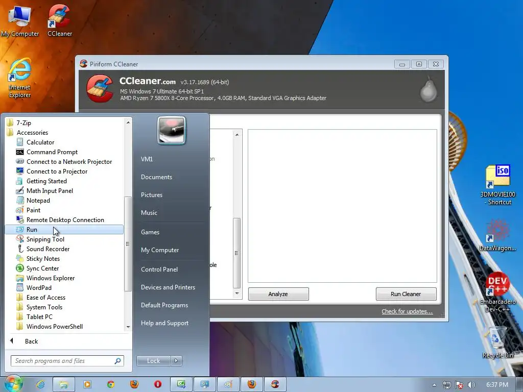This screenshot has width=523, height=392.
Task: Select the Internet Explorer desktop icon
Action: [20, 78]
